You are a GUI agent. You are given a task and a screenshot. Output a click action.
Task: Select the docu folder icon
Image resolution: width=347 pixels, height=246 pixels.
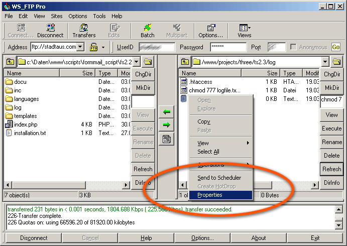(x=9, y=82)
